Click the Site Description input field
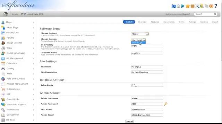The image size is (222, 124). (x=147, y=72)
